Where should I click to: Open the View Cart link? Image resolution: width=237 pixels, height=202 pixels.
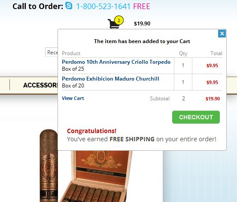73,98
